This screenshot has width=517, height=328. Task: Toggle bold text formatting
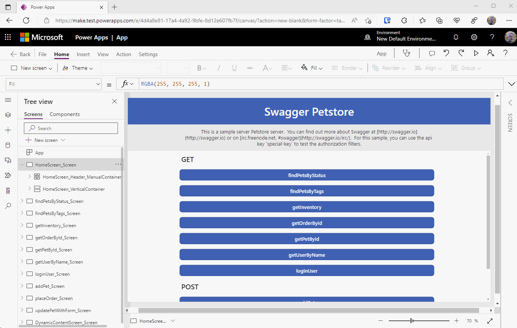200,68
